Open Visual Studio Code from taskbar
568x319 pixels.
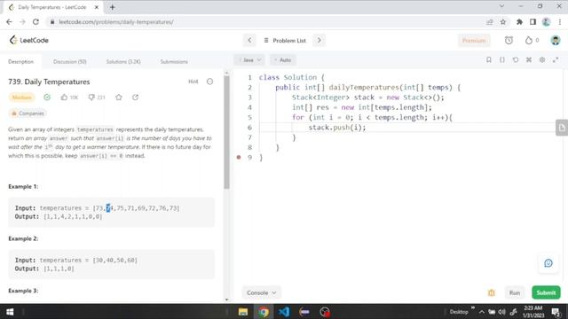284,312
